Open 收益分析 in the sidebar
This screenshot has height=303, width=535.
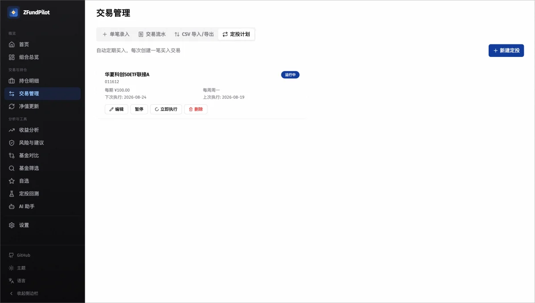point(42,130)
